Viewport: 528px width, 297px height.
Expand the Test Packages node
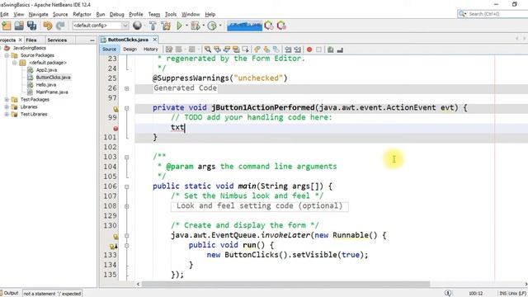7,100
